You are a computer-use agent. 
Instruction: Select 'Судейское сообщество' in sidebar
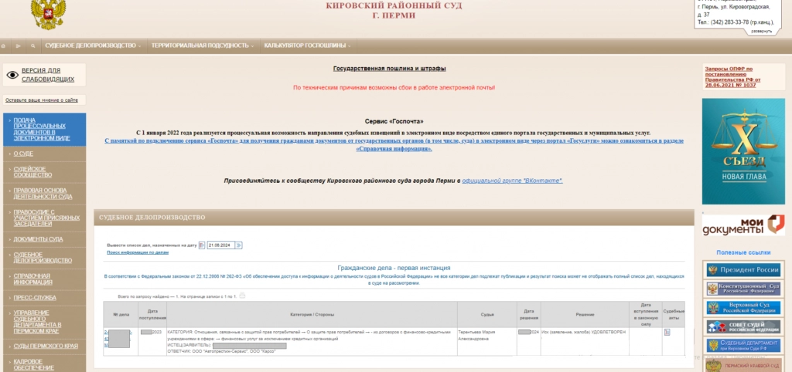44,172
